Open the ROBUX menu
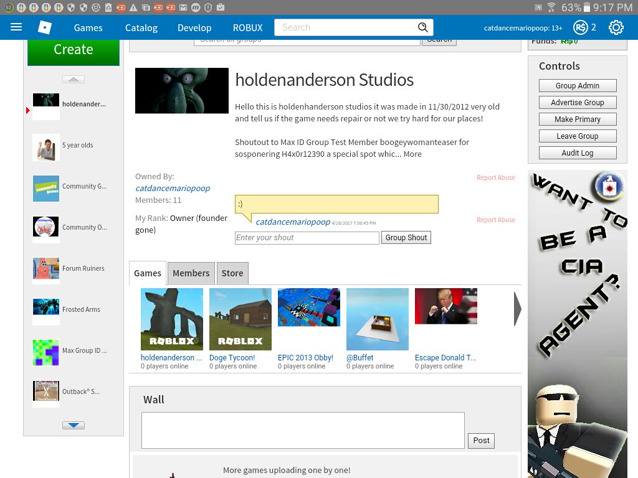The height and width of the screenshot is (478, 638). 248,27
